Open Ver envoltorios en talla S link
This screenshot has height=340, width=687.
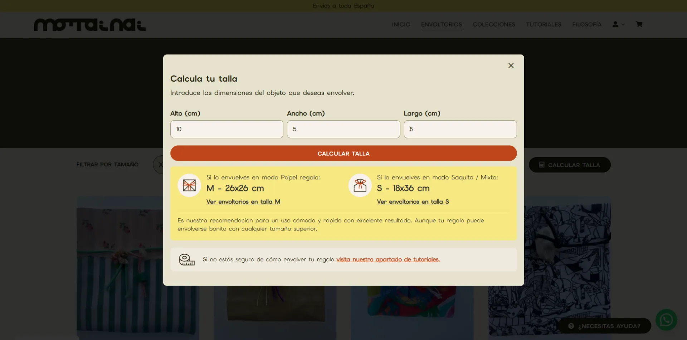(x=413, y=202)
